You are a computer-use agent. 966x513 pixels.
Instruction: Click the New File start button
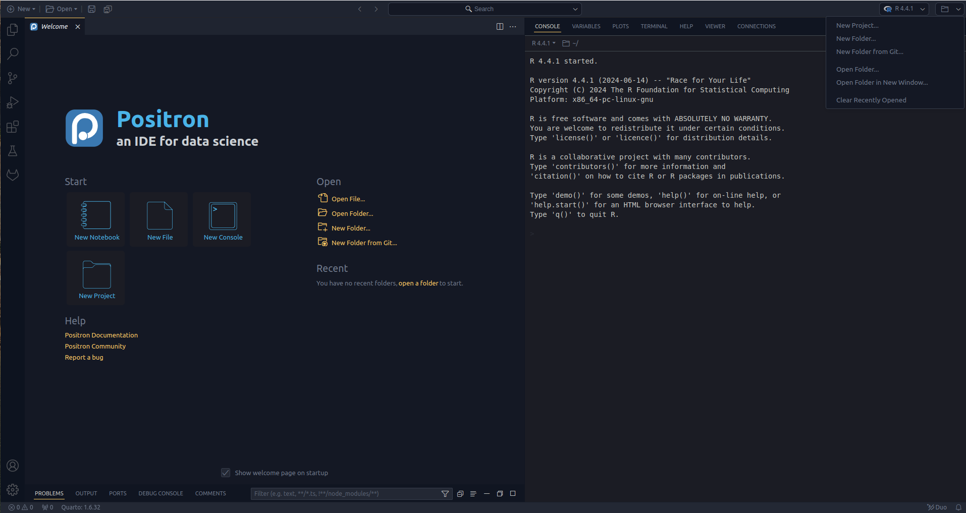(x=159, y=219)
